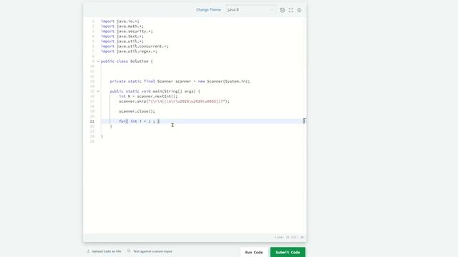
Task: Click line number 21 in the gutter
Action: coord(92,121)
